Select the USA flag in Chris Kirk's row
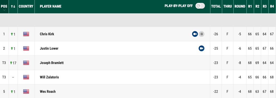 pos(26,34)
